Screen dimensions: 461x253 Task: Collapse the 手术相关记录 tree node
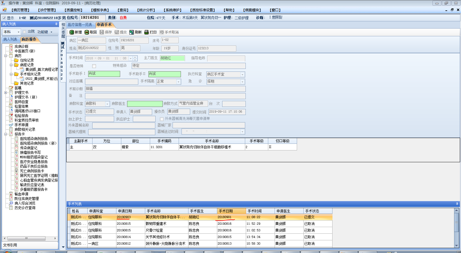coord(11,74)
